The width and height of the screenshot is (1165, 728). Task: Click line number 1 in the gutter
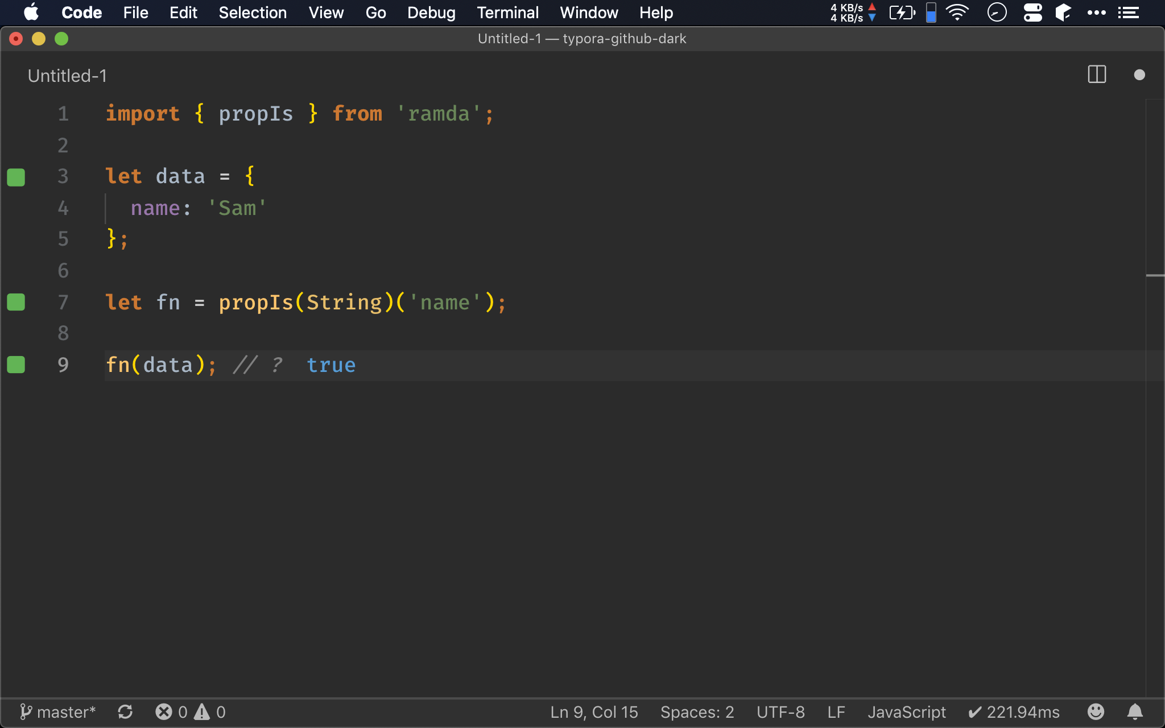(63, 114)
